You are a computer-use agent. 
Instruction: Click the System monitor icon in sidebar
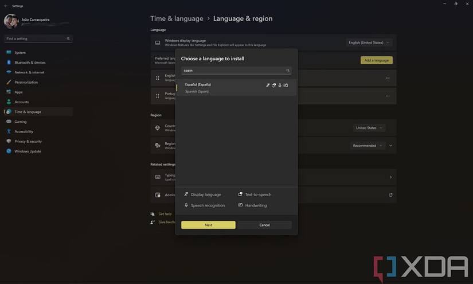pyautogui.click(x=9, y=53)
